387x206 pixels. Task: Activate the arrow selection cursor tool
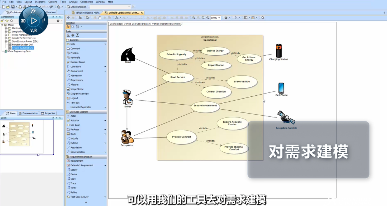coord(68,27)
